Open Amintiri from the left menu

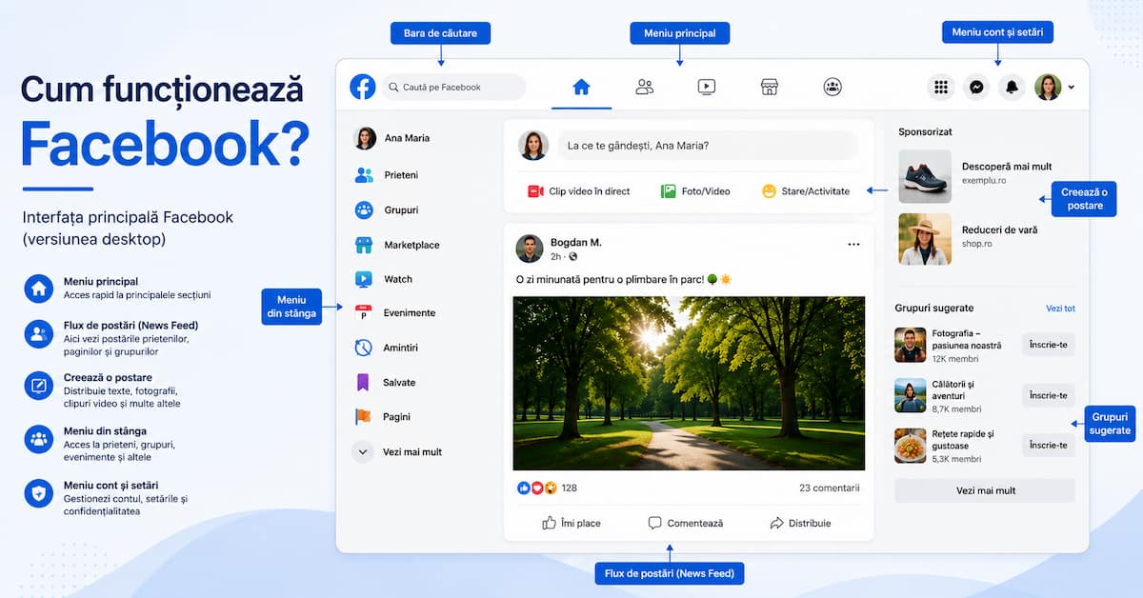(x=386, y=348)
